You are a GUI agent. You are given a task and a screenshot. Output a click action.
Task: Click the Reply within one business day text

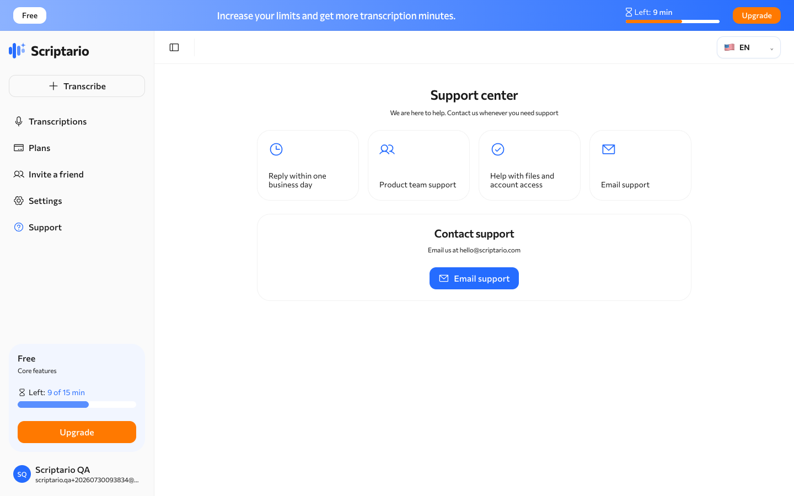coord(297,180)
